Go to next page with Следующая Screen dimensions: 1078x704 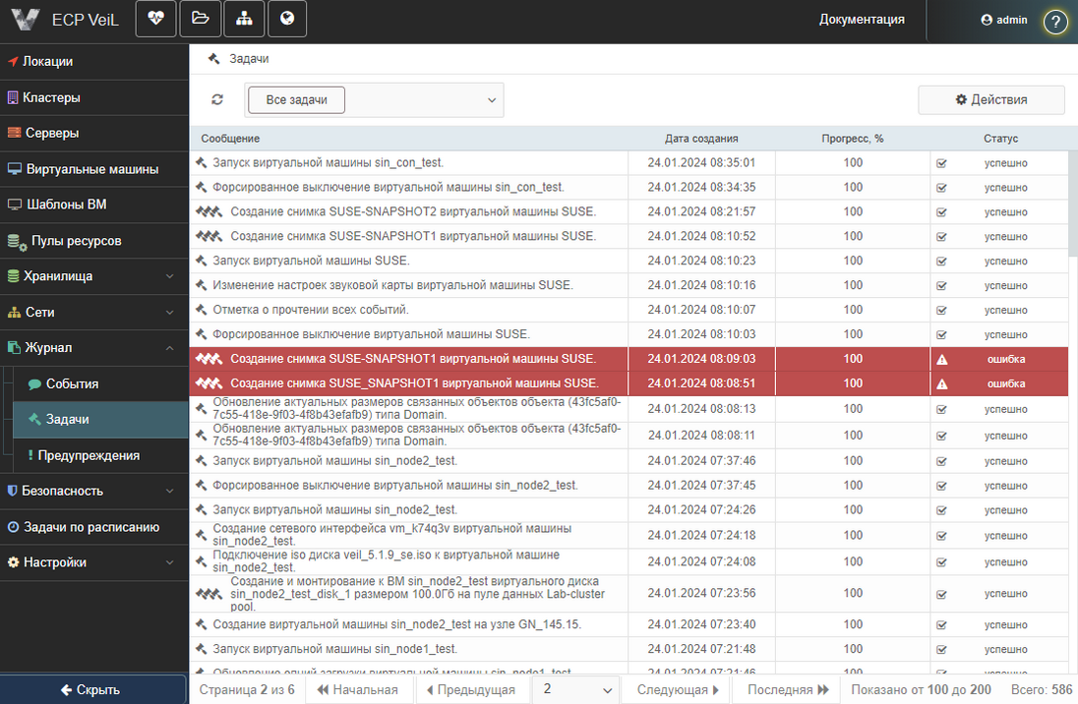[x=677, y=689]
